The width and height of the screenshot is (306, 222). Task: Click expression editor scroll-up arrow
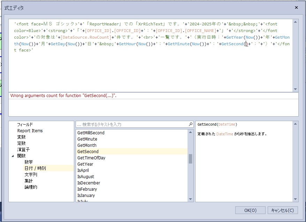click(296, 22)
